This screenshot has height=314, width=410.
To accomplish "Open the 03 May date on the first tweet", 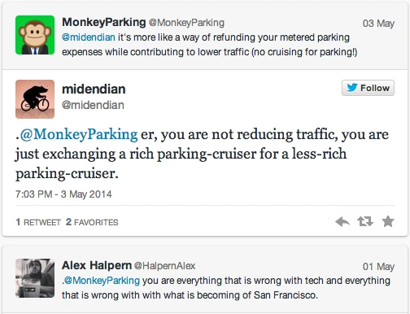I will point(378,24).
